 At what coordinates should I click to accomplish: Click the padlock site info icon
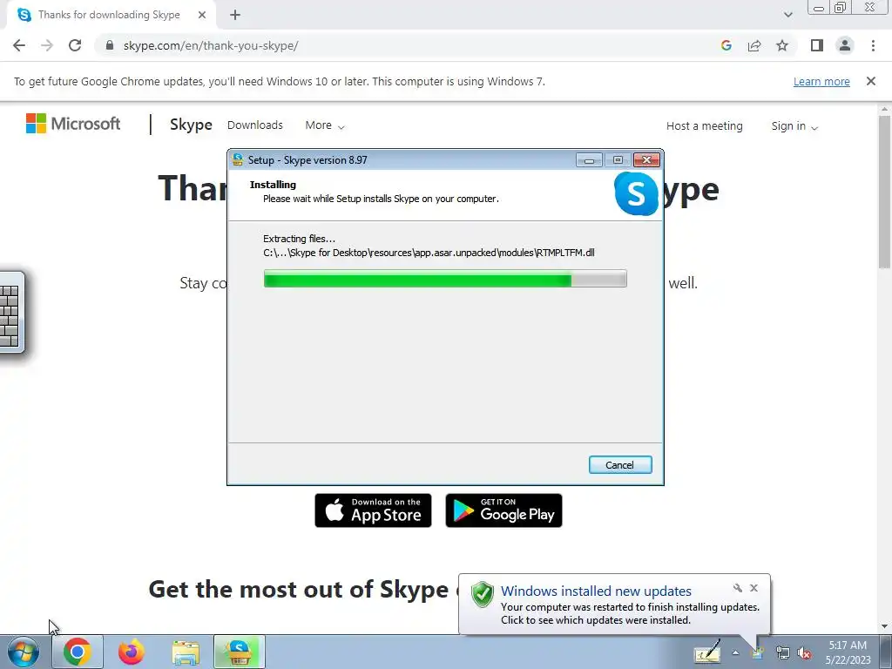coord(110,45)
